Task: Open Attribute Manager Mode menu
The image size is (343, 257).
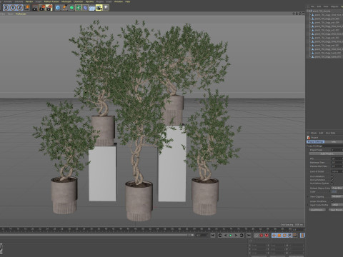Action: 314,133
